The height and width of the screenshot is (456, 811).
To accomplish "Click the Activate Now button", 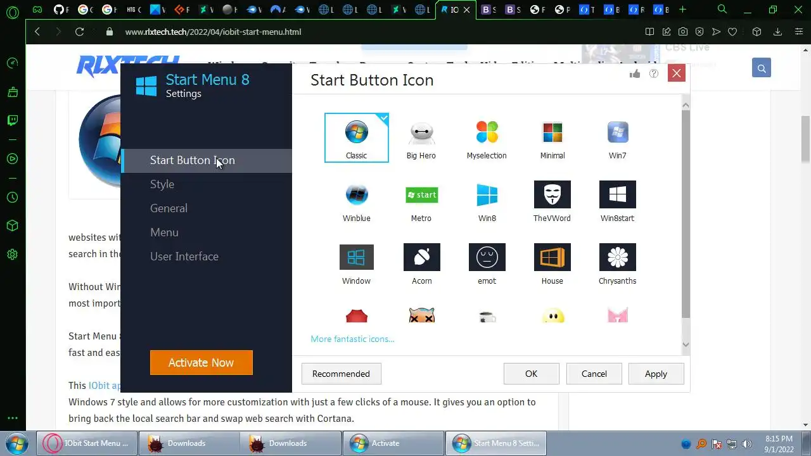I will click(201, 363).
